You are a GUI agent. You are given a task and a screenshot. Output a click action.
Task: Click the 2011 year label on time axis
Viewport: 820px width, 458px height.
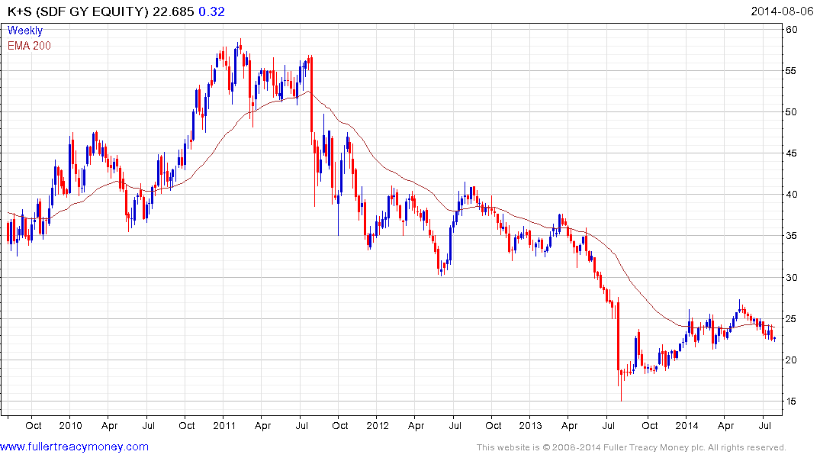pos(224,425)
